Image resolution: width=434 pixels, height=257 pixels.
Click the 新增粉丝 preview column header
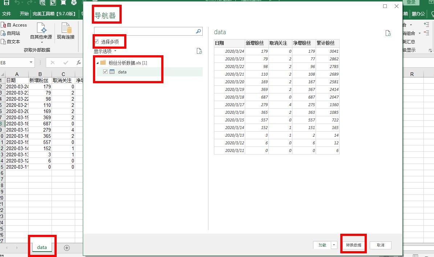(x=256, y=43)
